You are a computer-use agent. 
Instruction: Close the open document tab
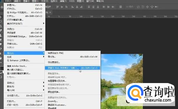pos(50,12)
